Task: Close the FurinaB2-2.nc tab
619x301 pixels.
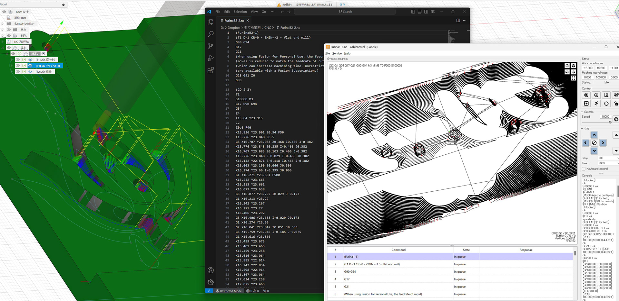Action: pos(248,20)
